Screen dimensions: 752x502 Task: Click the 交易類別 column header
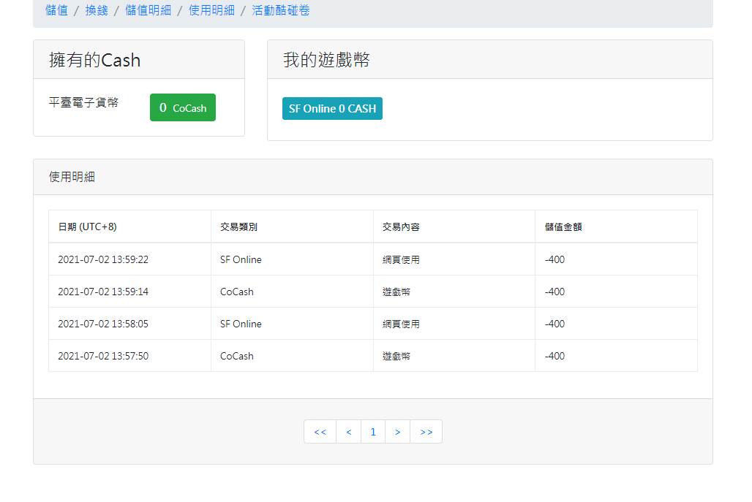click(x=238, y=227)
